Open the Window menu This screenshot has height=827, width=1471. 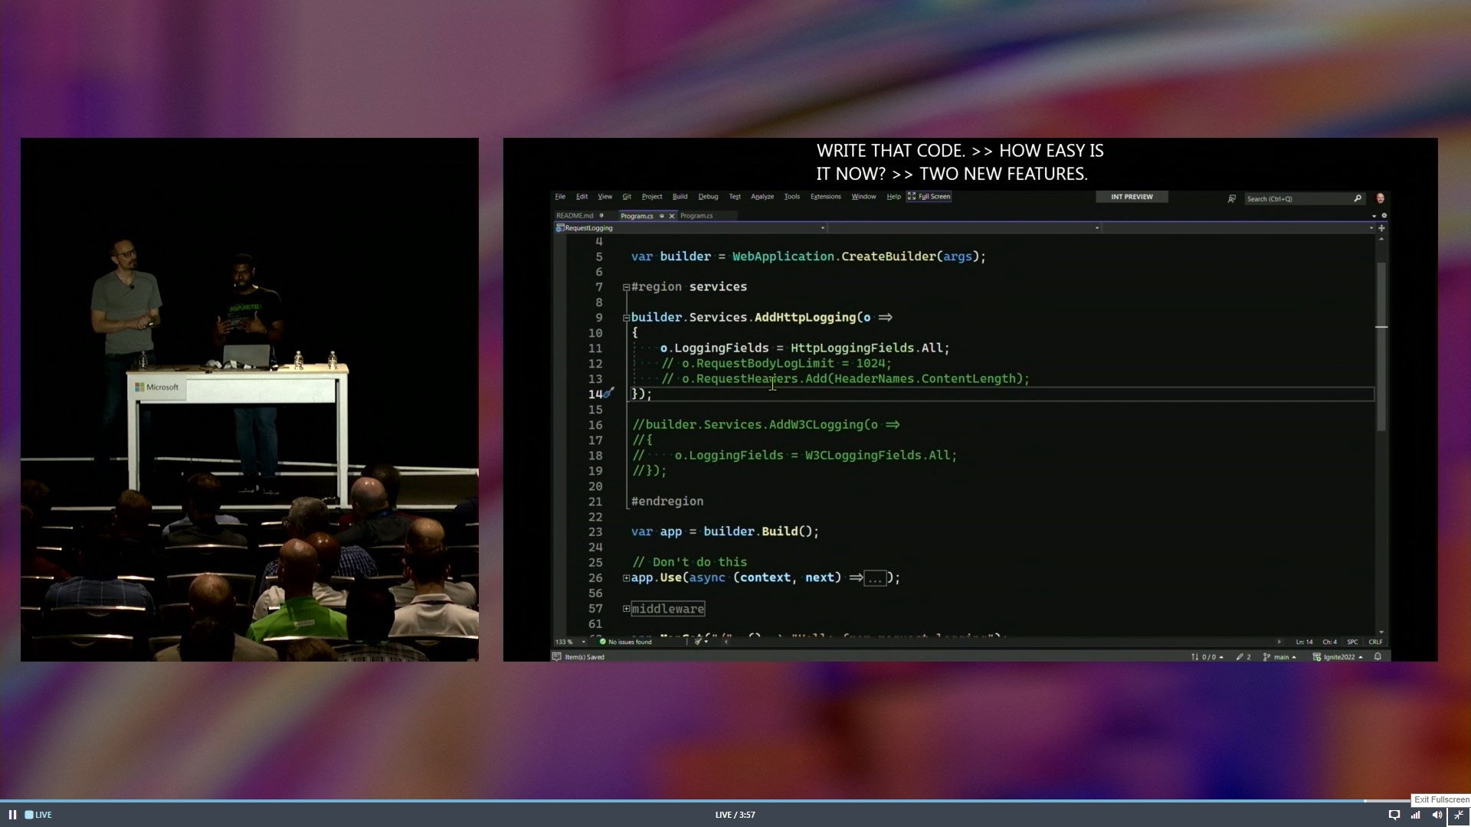(x=863, y=197)
